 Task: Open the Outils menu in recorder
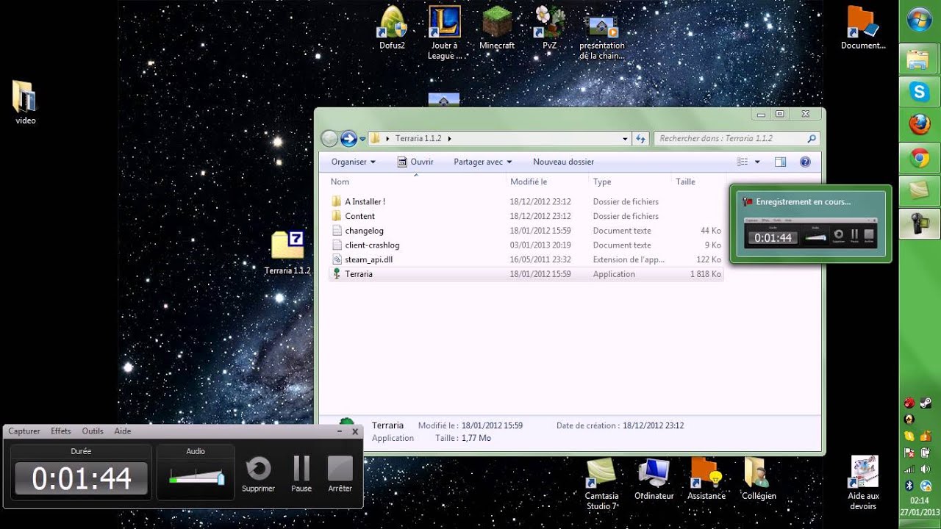93,431
